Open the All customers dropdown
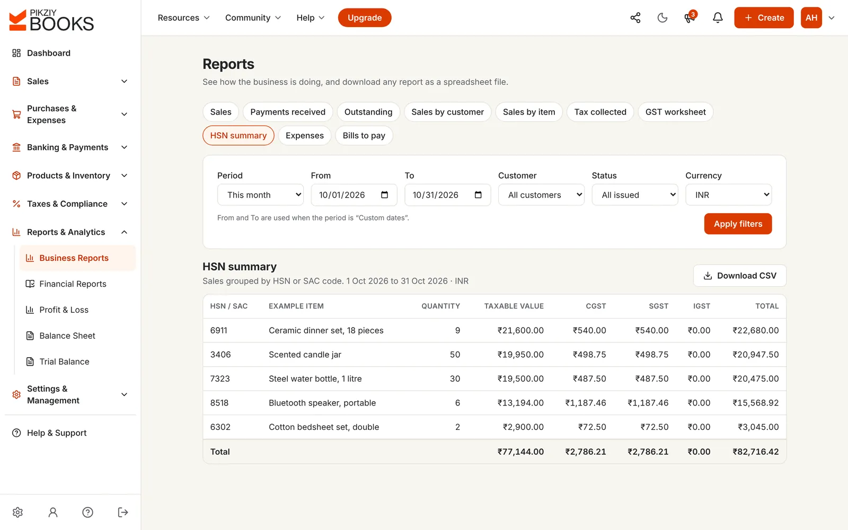Screen dimensions: 848x530 pyautogui.click(x=541, y=195)
